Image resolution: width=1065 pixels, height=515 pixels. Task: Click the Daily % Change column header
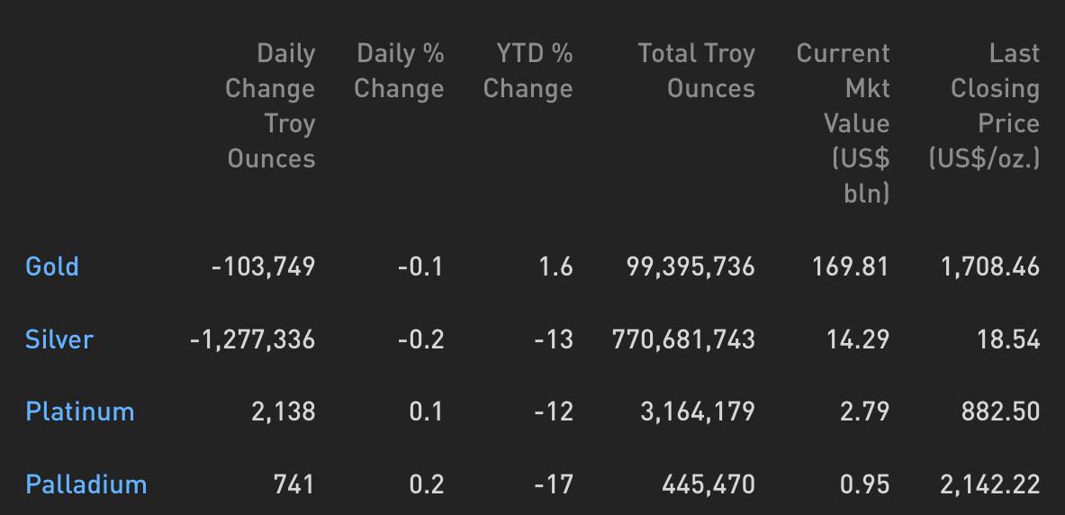(x=400, y=70)
